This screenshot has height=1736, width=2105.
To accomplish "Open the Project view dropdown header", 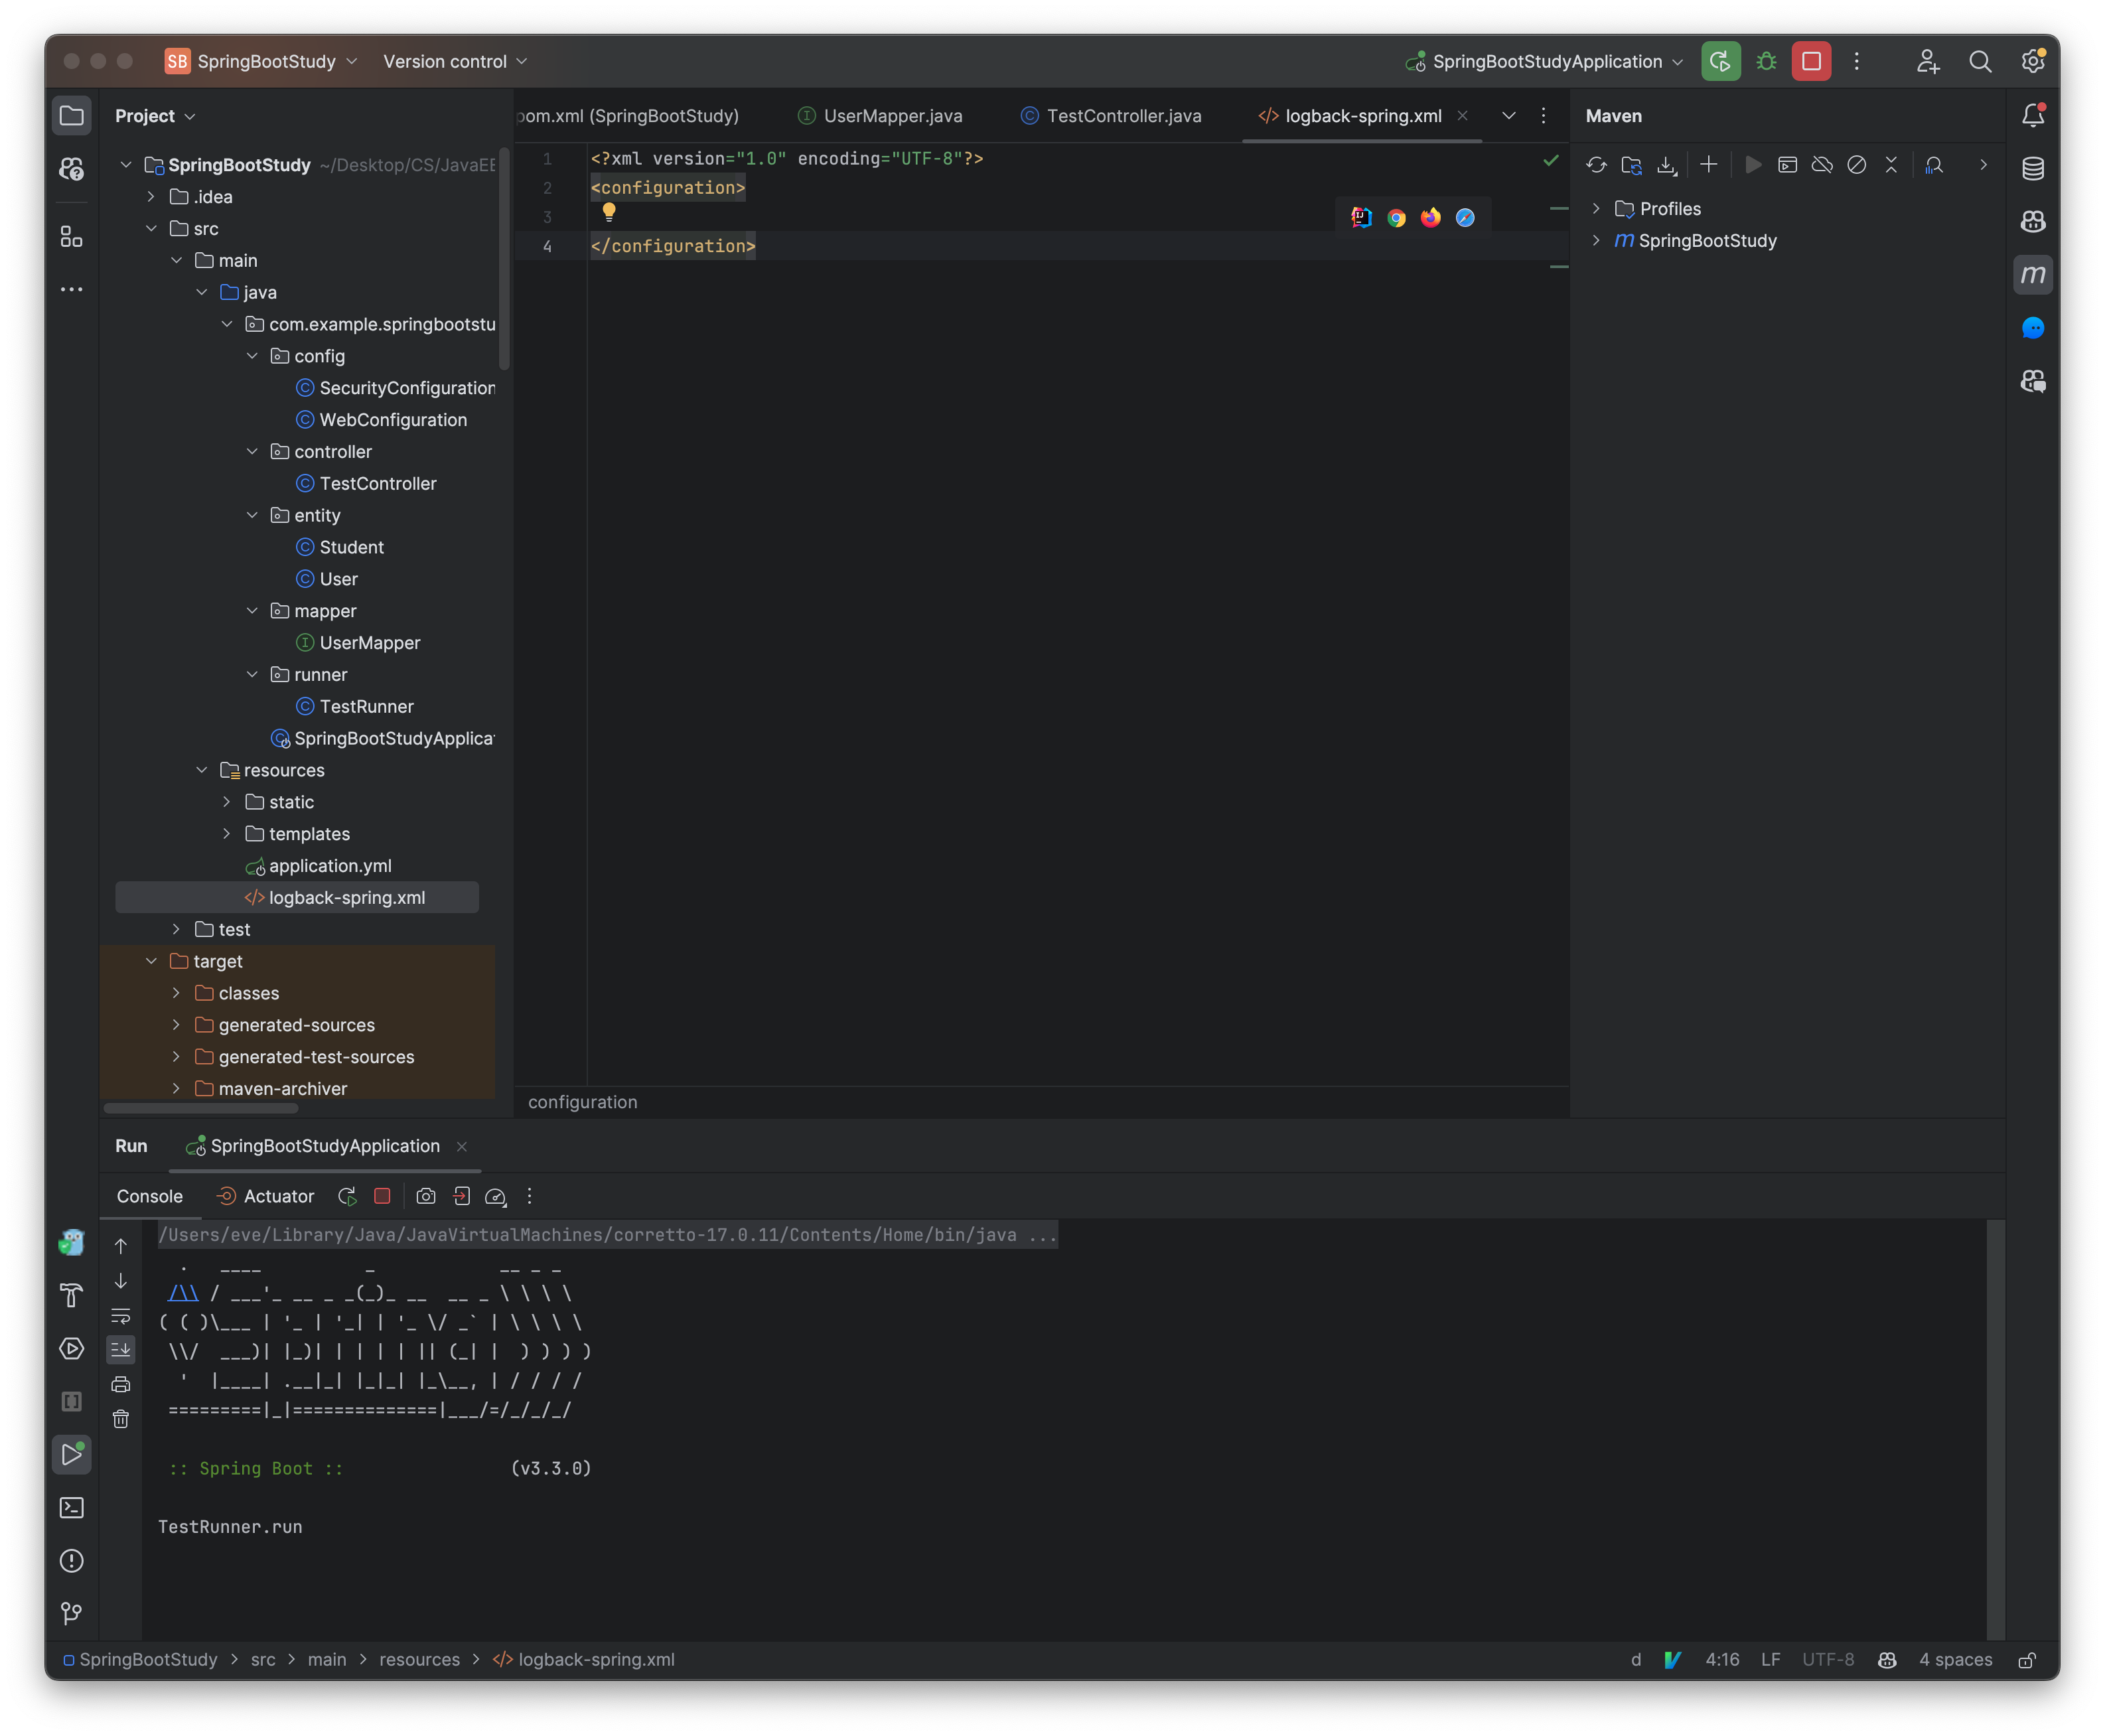I will point(155,116).
